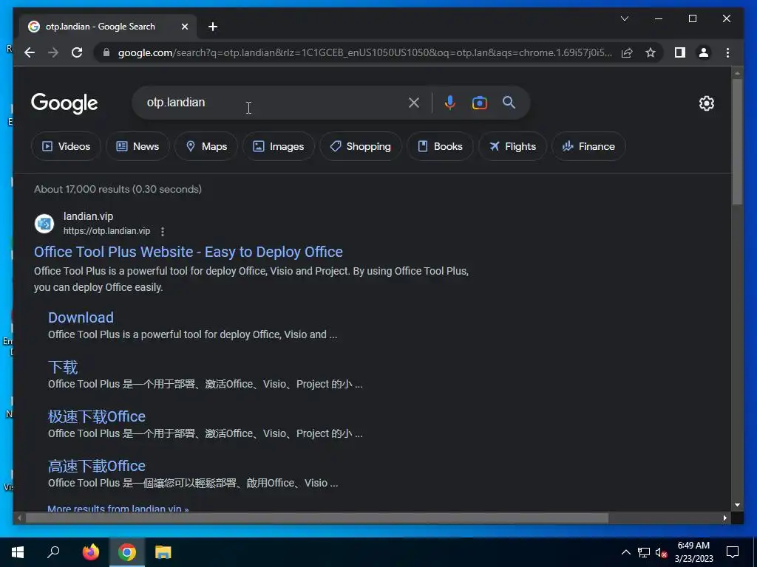Close the otp.landian Google Search tab

(x=184, y=27)
